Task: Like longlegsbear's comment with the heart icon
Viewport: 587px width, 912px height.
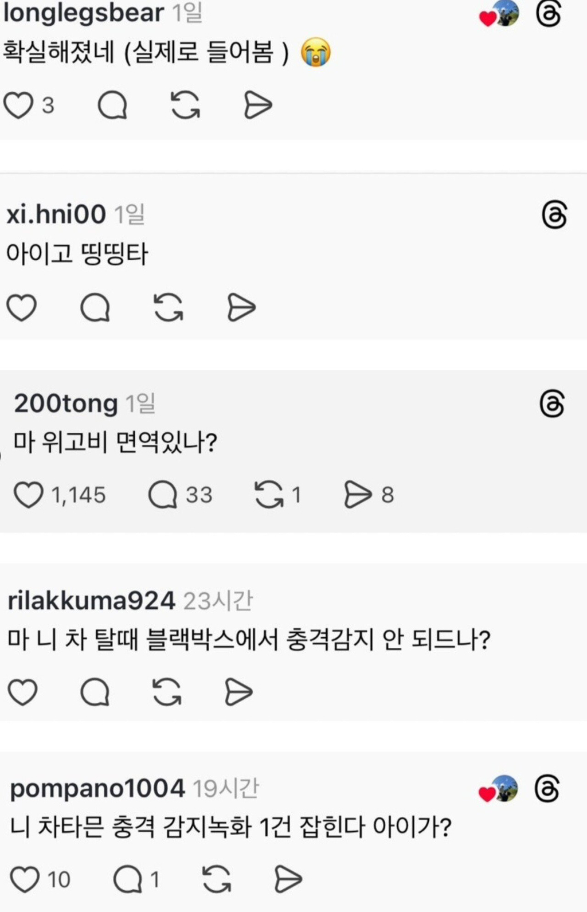Action: tap(19, 104)
